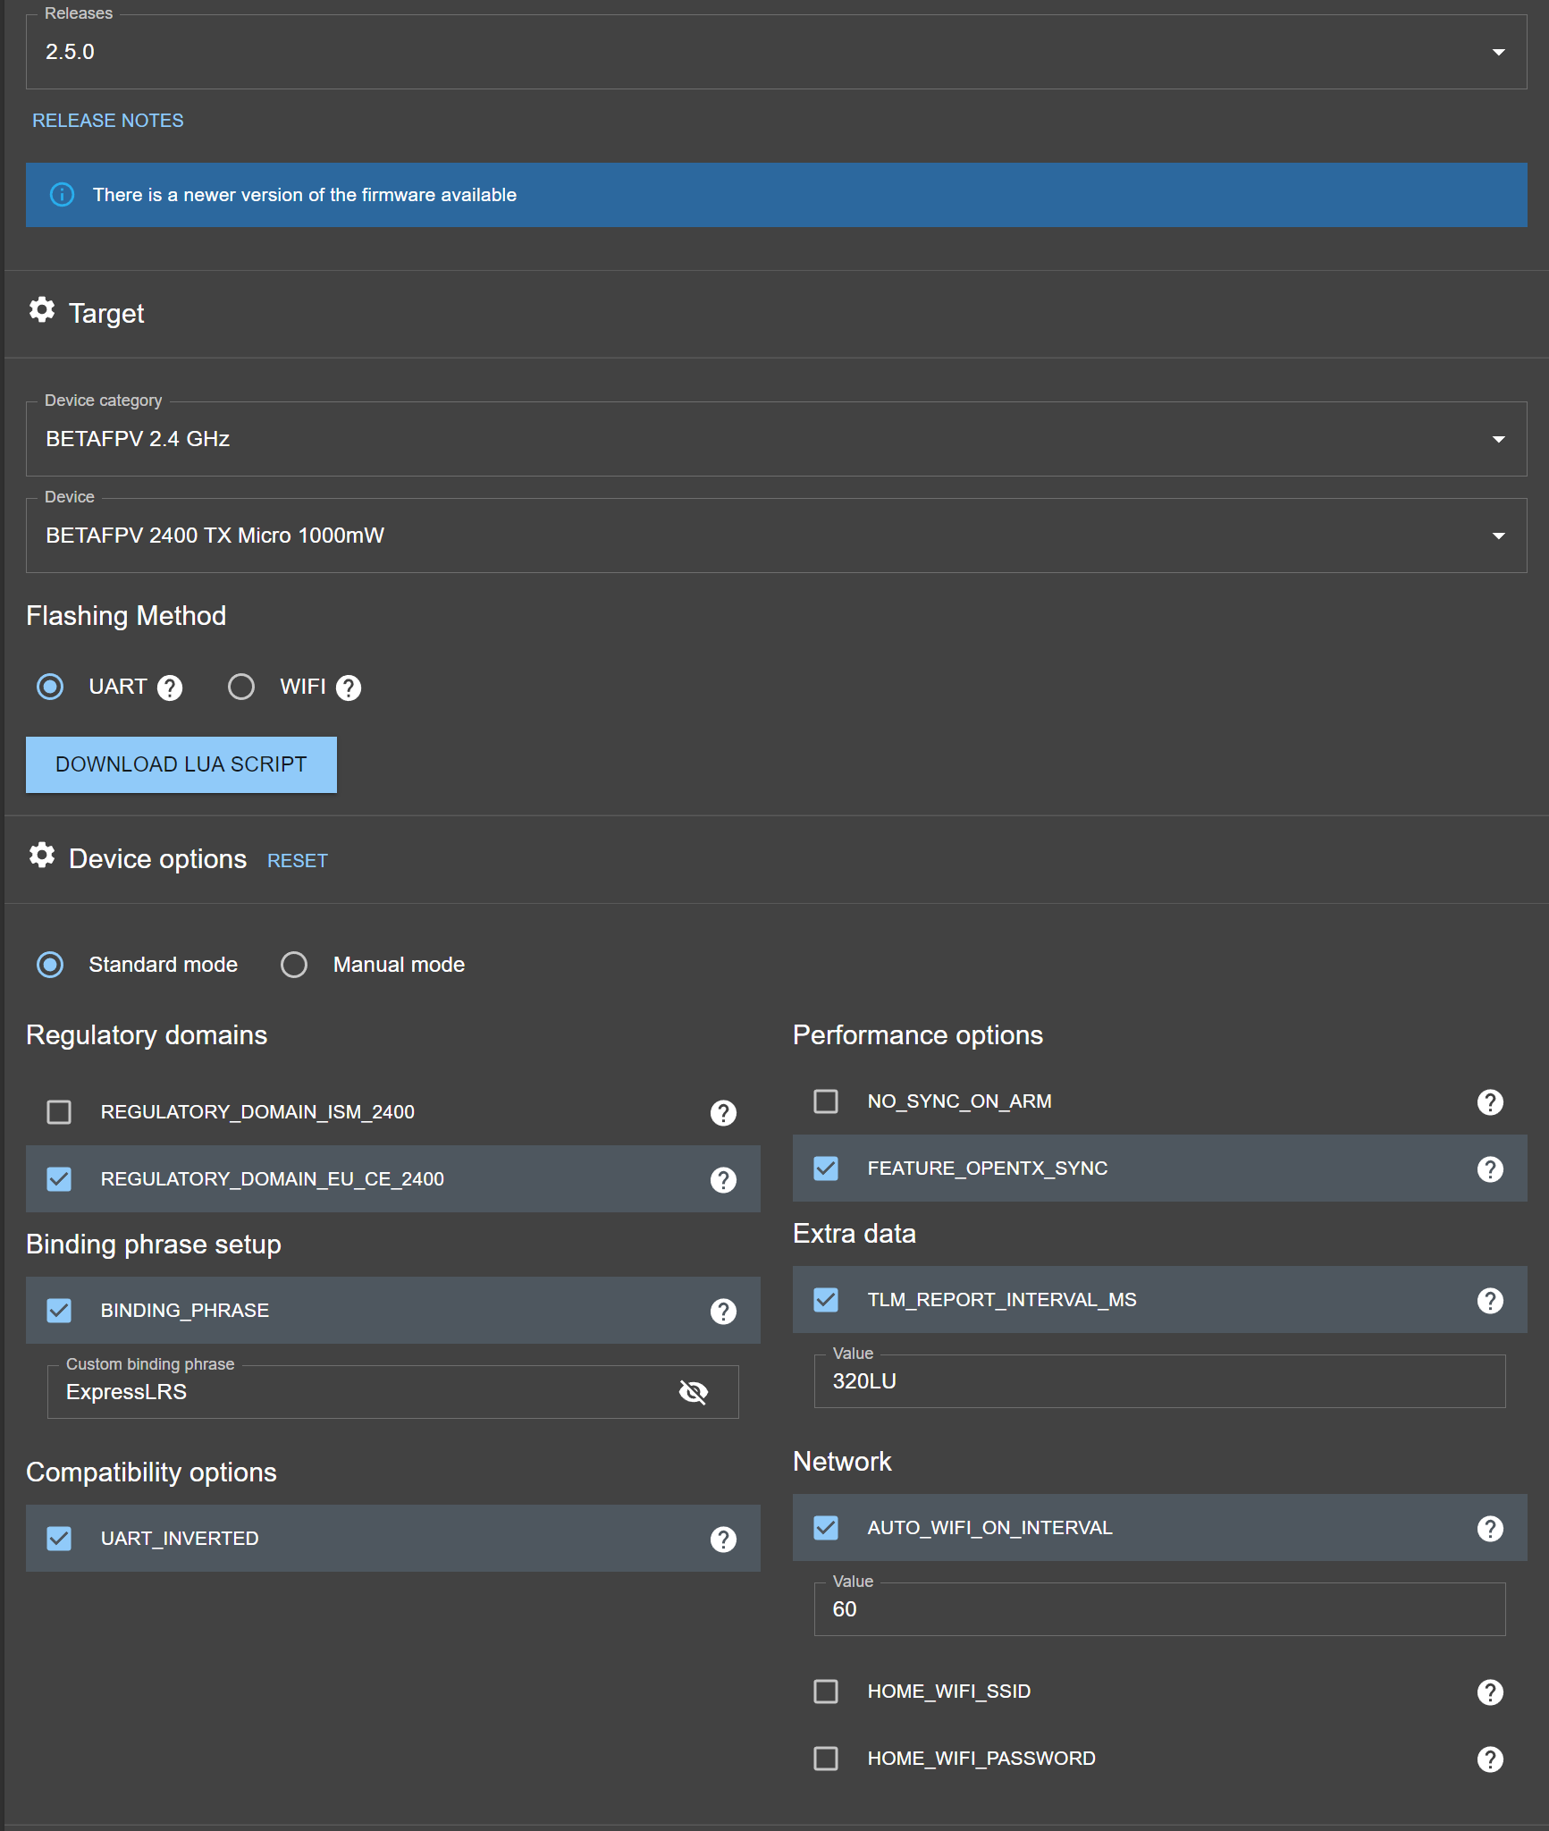
Task: Open the Releases dropdown
Action: point(1500,52)
